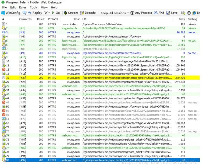Open the File menu
This screenshot has width=203, height=165.
click(x=5, y=7)
